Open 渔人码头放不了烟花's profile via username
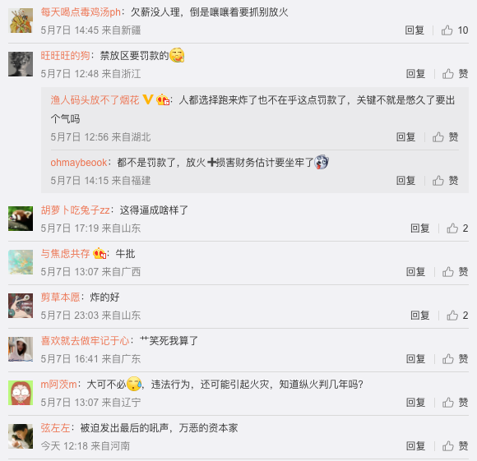Image resolution: width=477 pixels, height=461 pixels. tap(95, 100)
